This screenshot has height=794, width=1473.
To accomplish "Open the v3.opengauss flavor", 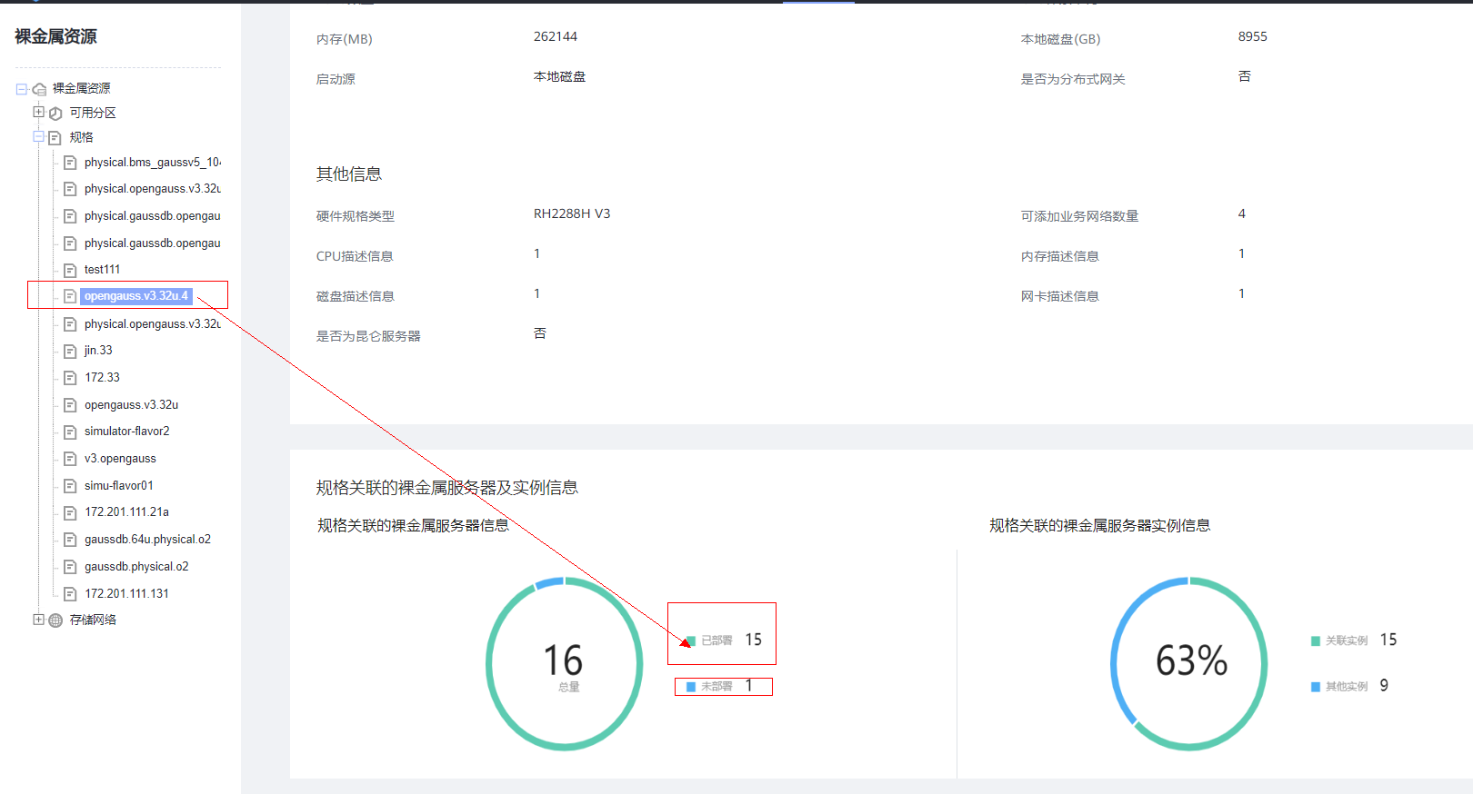I will tap(120, 459).
